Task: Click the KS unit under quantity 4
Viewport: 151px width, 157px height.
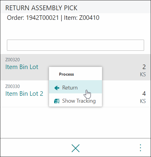Action: (143, 101)
